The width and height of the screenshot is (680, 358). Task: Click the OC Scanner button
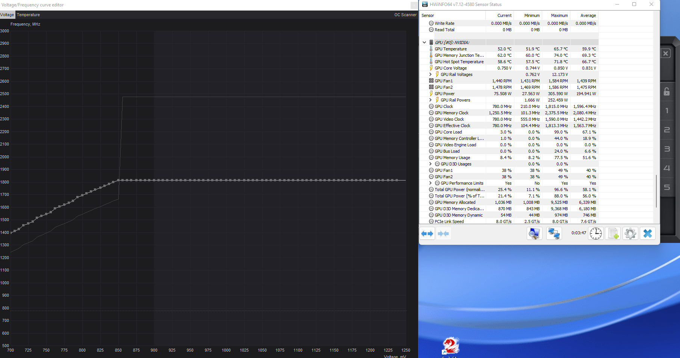click(x=405, y=15)
